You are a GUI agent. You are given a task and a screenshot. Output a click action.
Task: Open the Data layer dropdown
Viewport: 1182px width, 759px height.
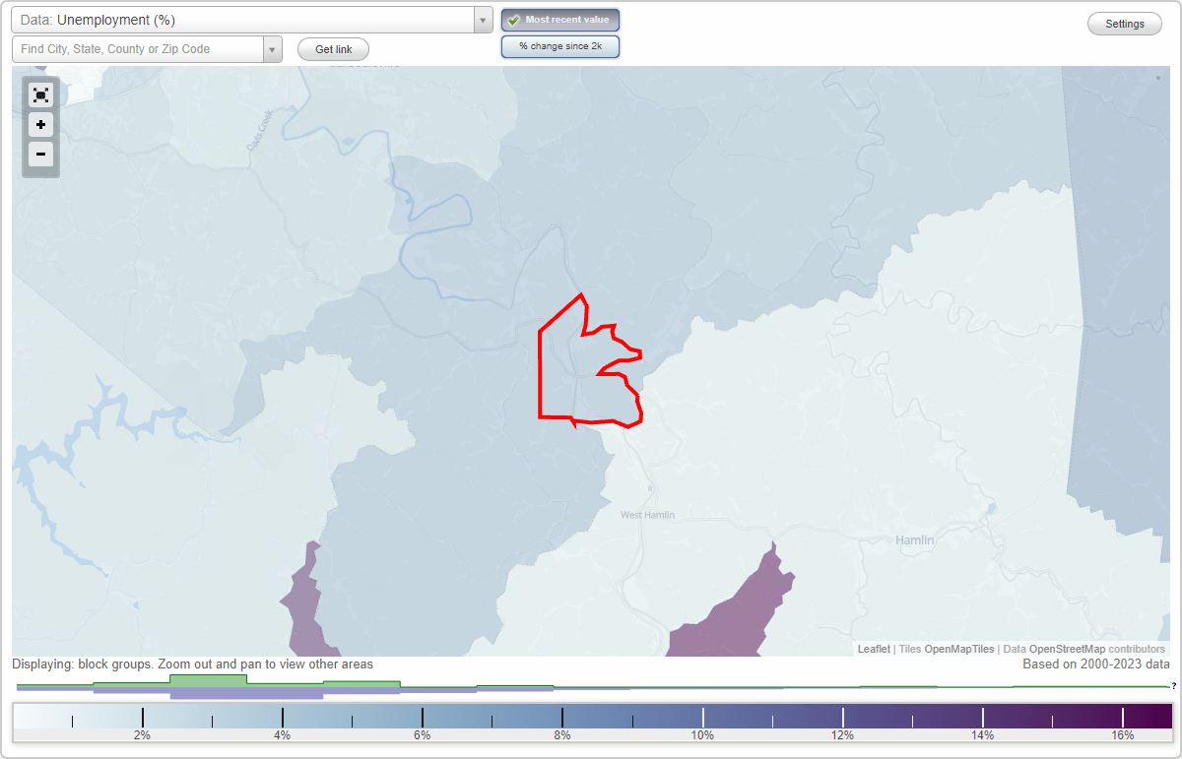[x=482, y=20]
